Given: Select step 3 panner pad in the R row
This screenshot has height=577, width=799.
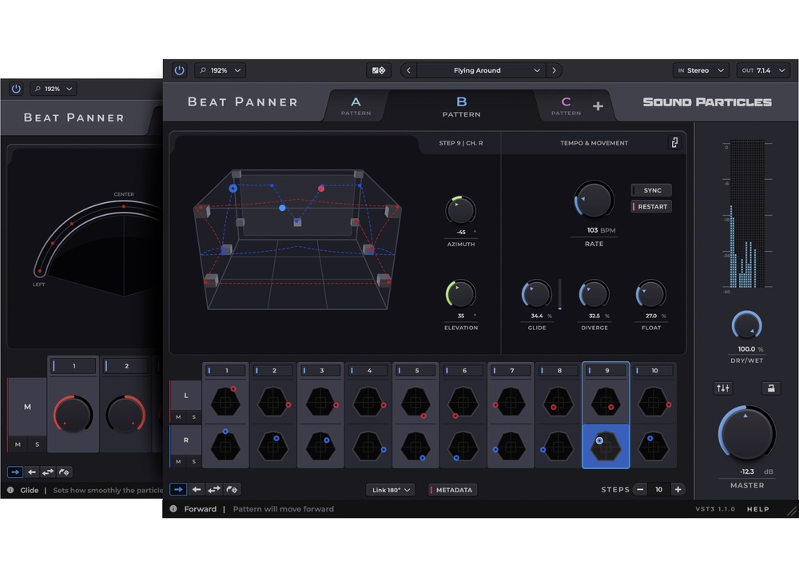Looking at the screenshot, I should [320, 446].
